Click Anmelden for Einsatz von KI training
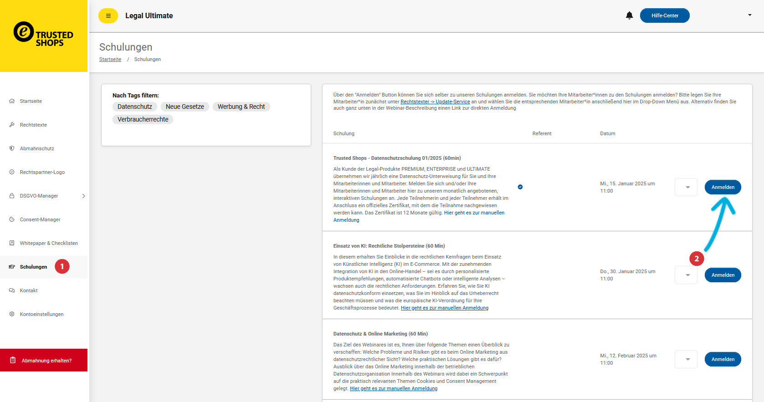764x402 pixels. coord(723,275)
